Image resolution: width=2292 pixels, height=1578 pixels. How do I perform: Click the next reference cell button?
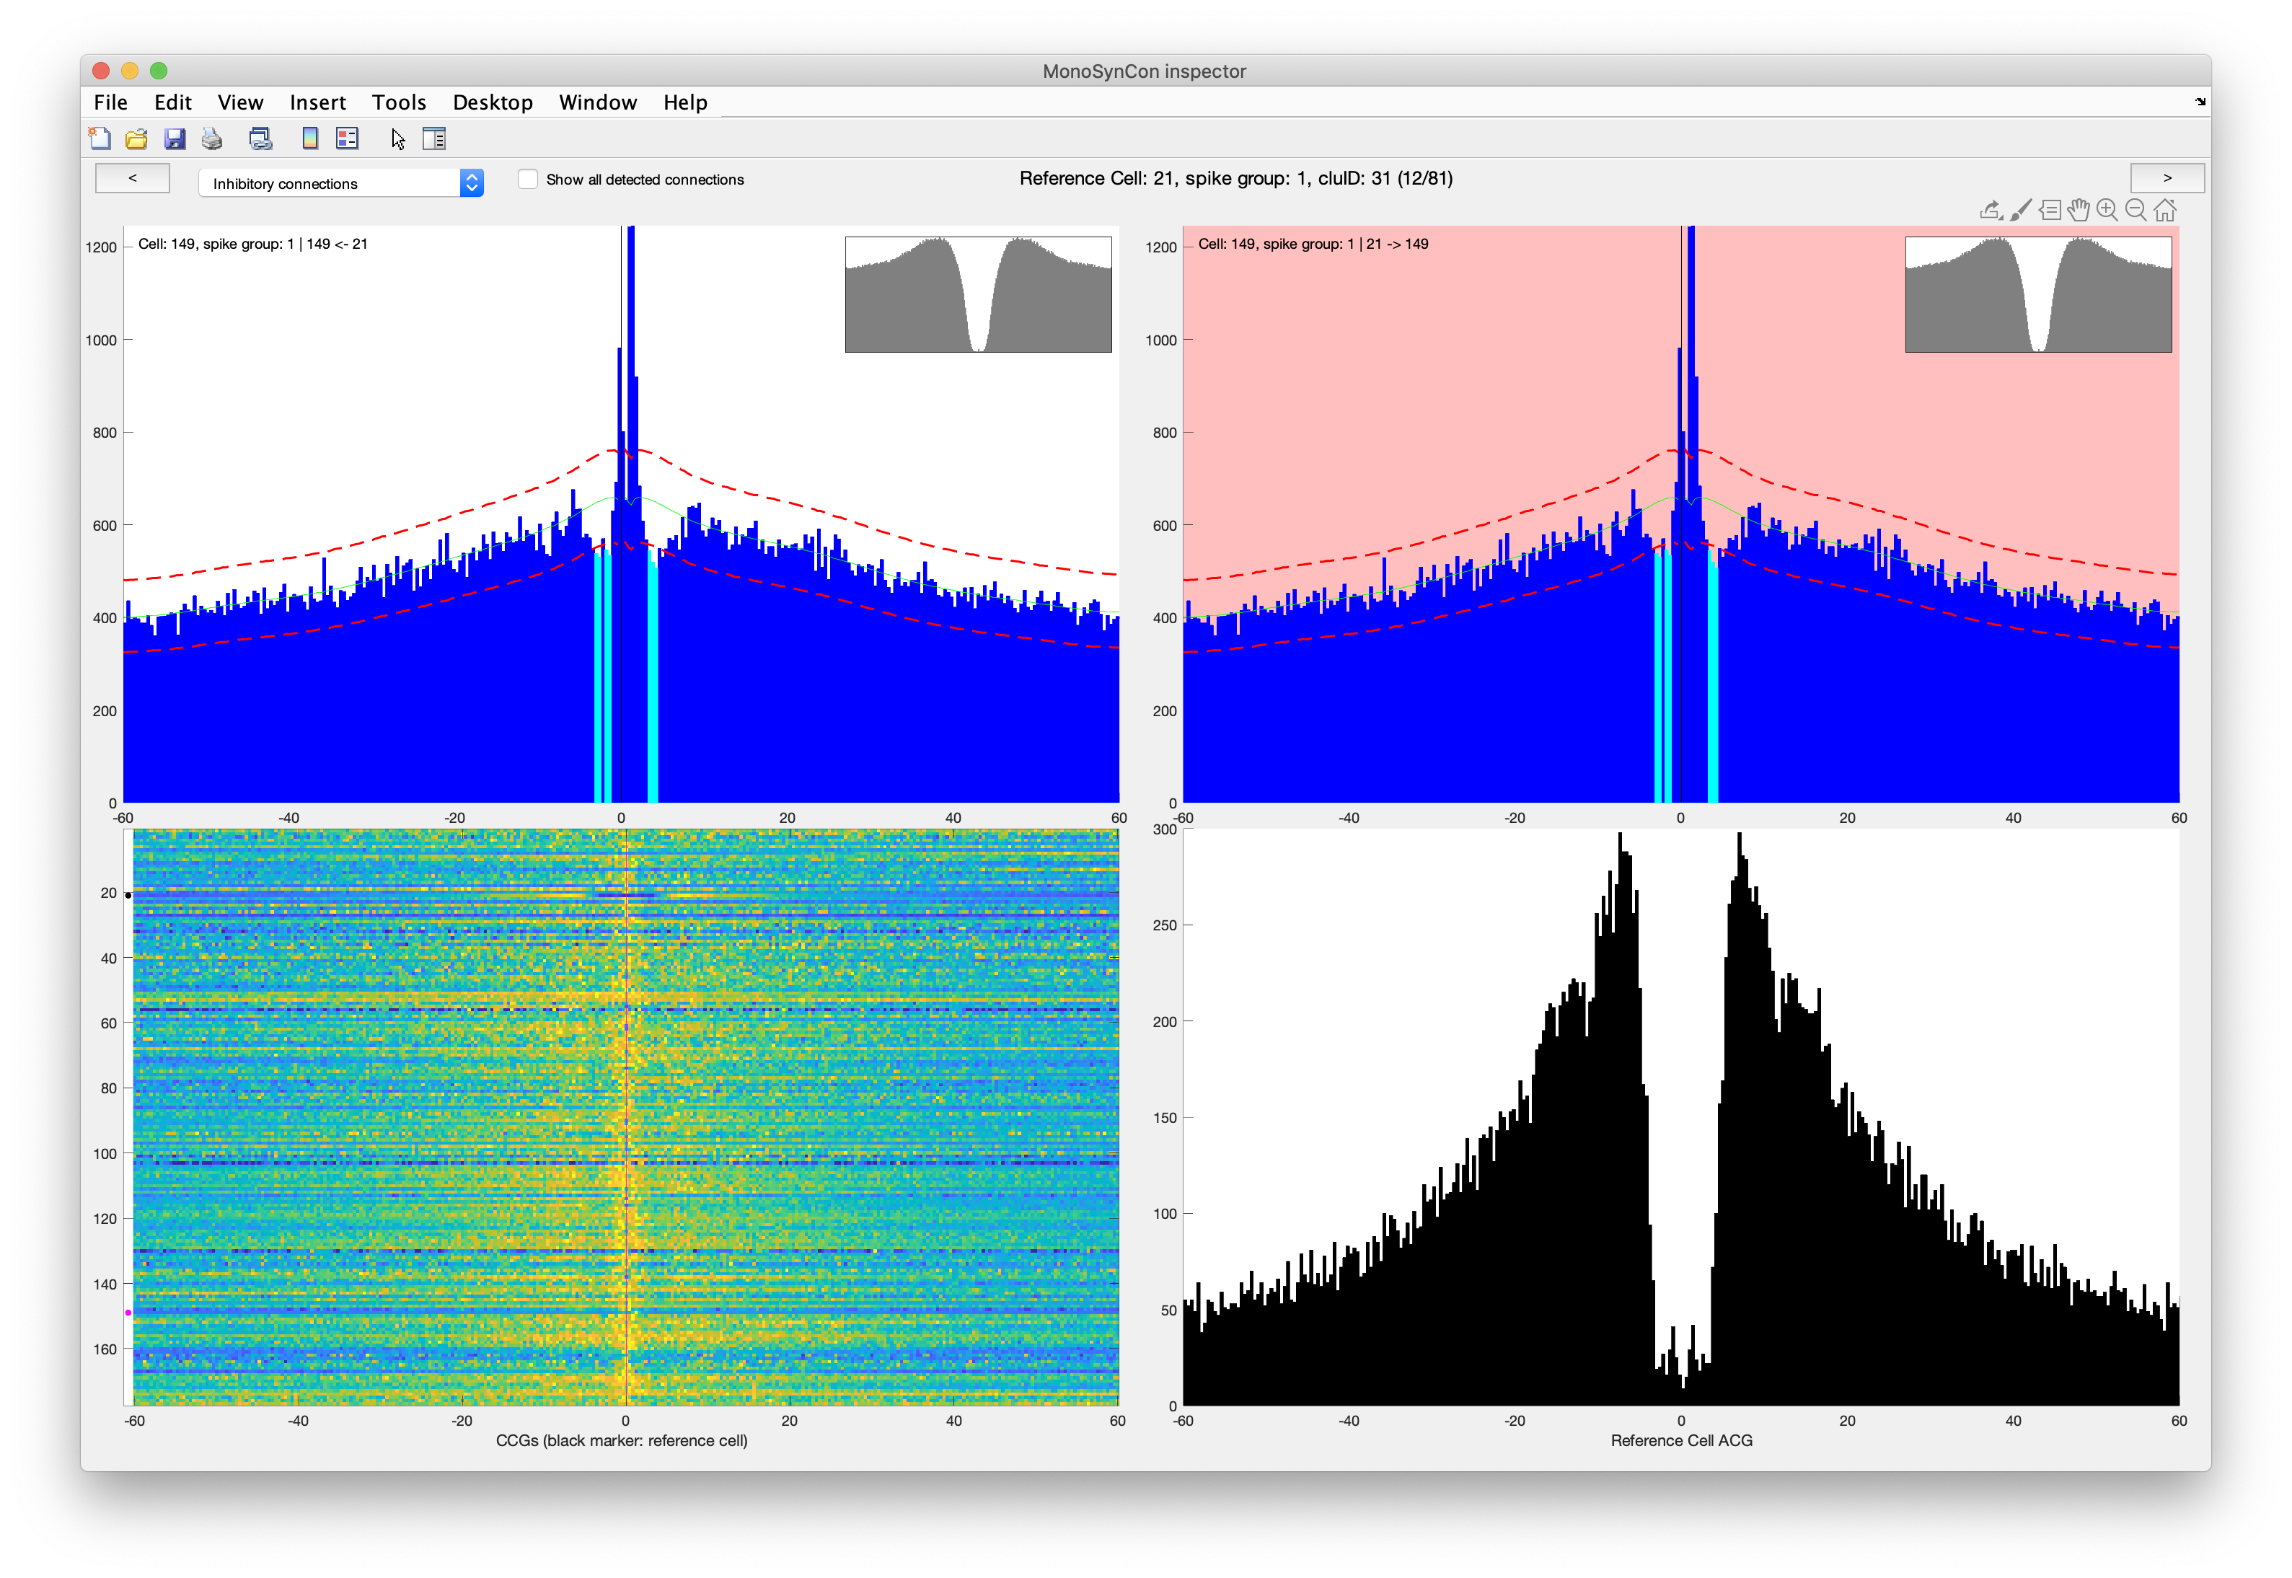[x=2167, y=178]
